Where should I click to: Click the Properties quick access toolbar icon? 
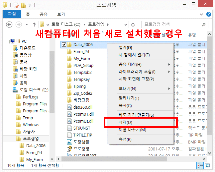tap(16, 6)
